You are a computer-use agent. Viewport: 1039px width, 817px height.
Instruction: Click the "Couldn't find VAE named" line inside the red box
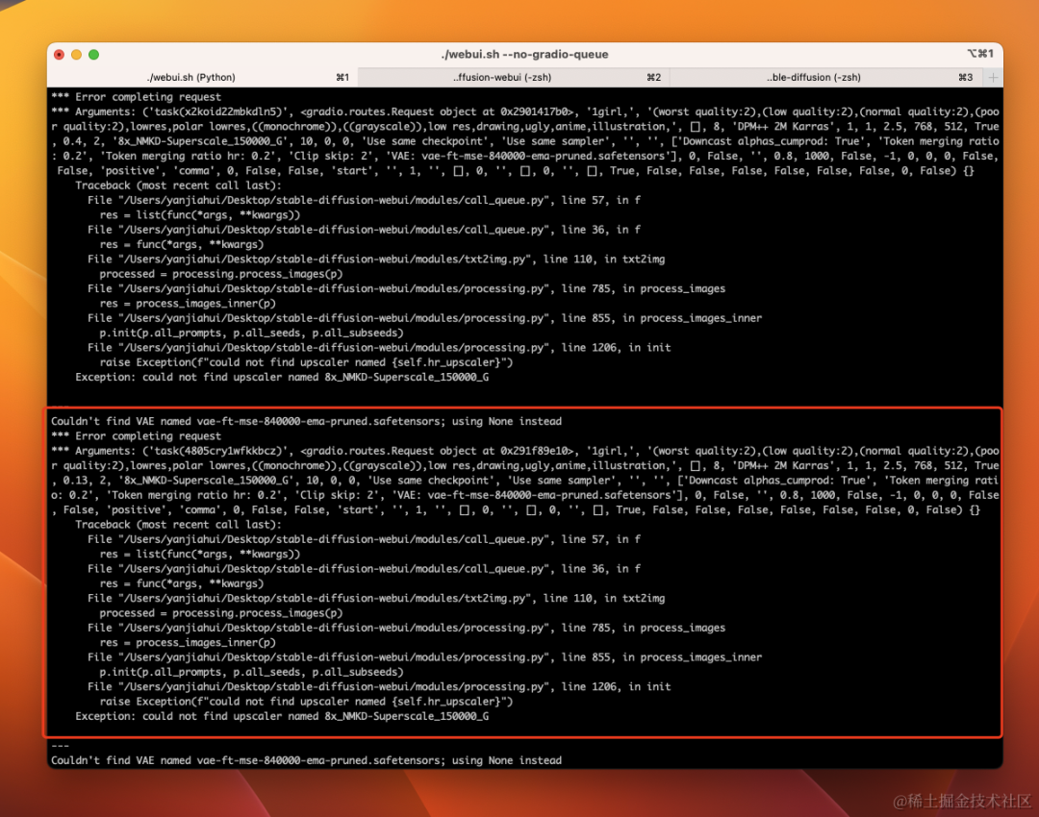[x=306, y=422]
